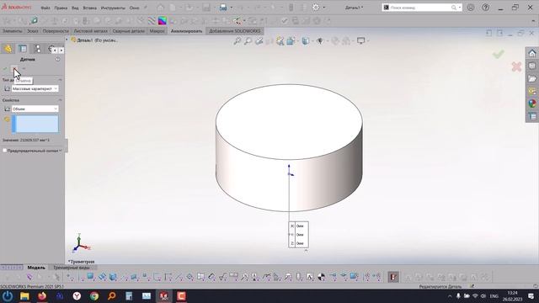Open the Объем property dropdown
Viewport: 539px width, 303px height.
tap(35, 109)
